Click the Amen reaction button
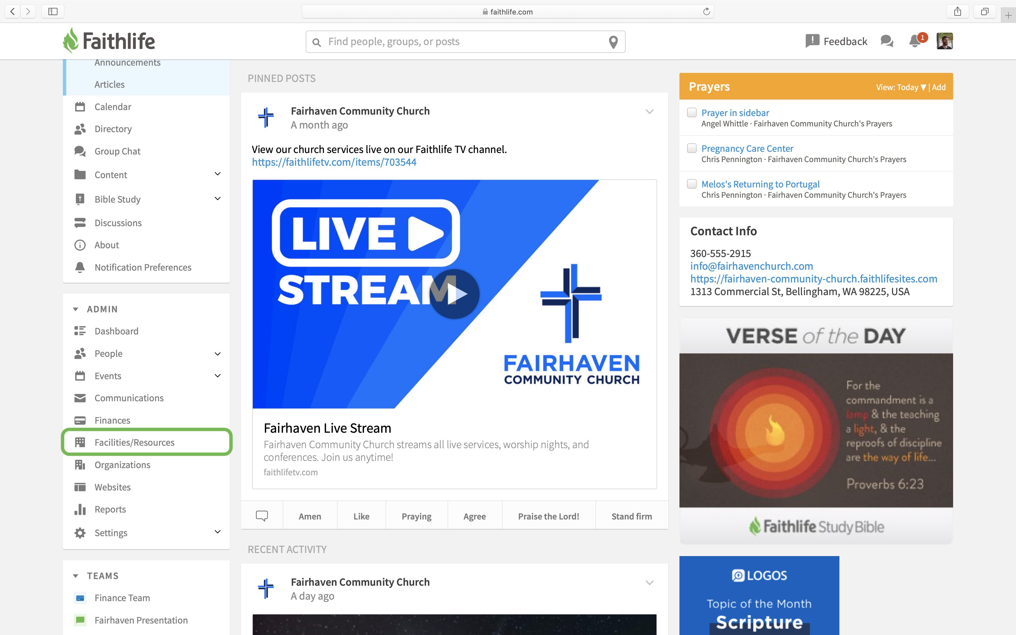Image resolution: width=1016 pixels, height=635 pixels. pos(309,516)
